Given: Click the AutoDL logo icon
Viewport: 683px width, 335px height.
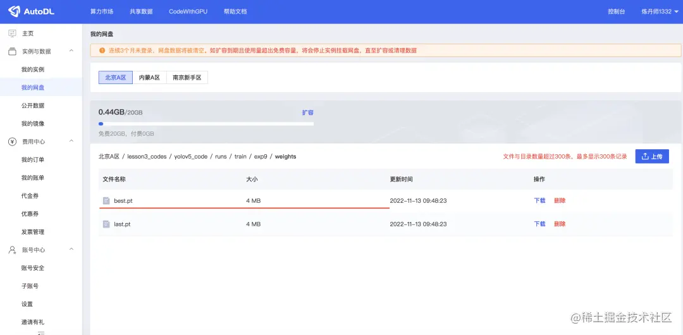Looking at the screenshot, I should click(15, 11).
